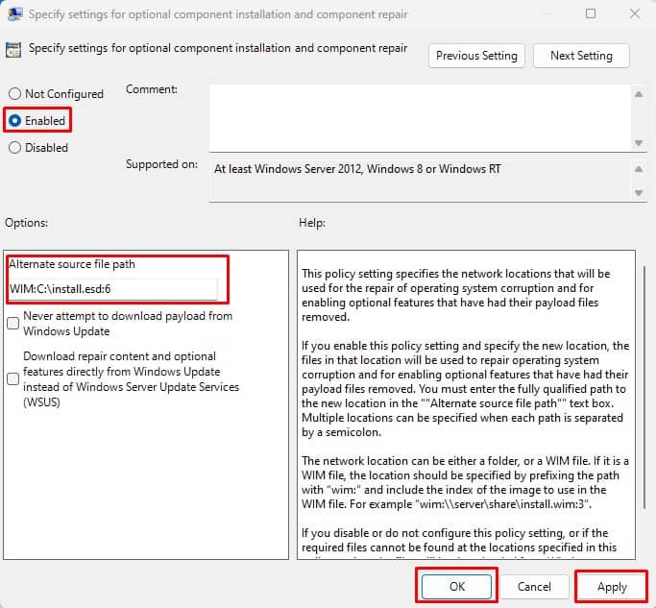Screen dimensions: 656x608
Task: Click the Alternate source file path field
Action: point(112,289)
